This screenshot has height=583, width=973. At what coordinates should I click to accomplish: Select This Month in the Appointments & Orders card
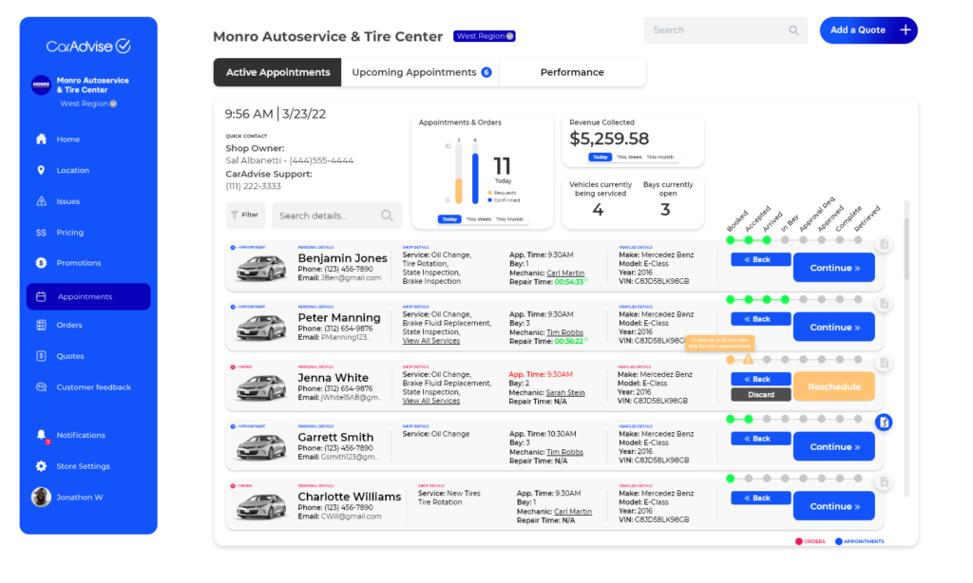click(509, 219)
